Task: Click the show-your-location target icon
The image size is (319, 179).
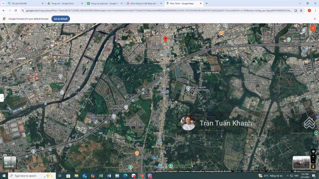Action: (313, 151)
